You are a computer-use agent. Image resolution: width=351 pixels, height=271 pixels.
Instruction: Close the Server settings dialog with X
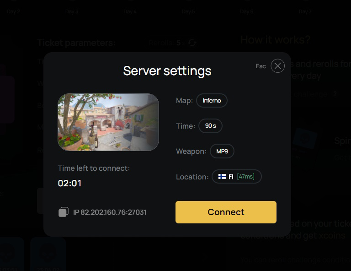[277, 66]
